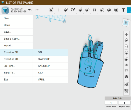Toggle visibility using the eye icon
This screenshot has width=131, height=110.
point(126,65)
